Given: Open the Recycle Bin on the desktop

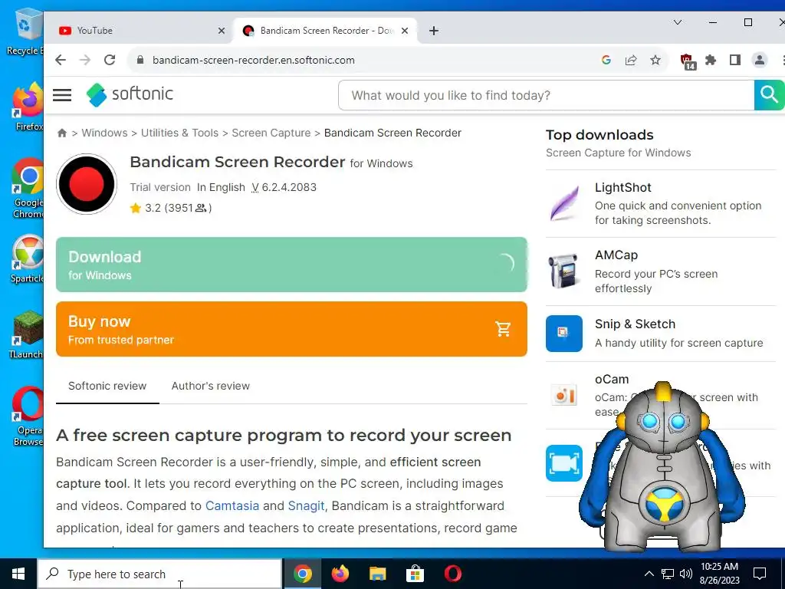Looking at the screenshot, I should click(25, 32).
